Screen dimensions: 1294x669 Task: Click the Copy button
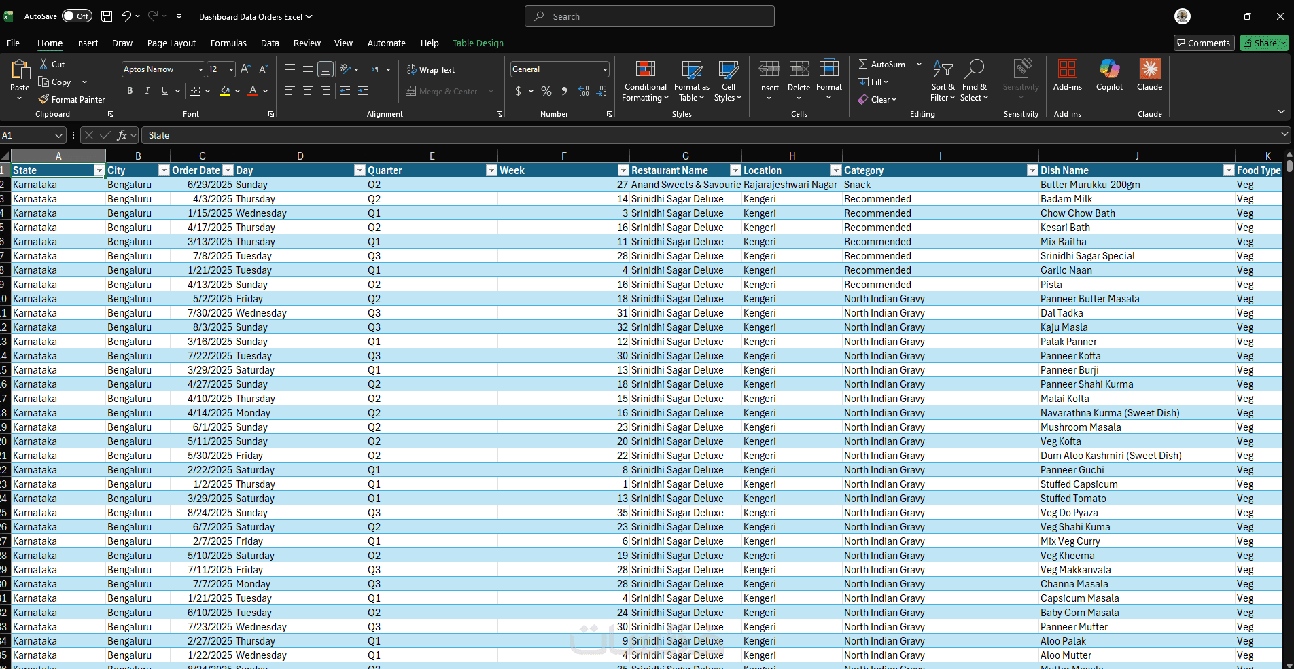(55, 82)
